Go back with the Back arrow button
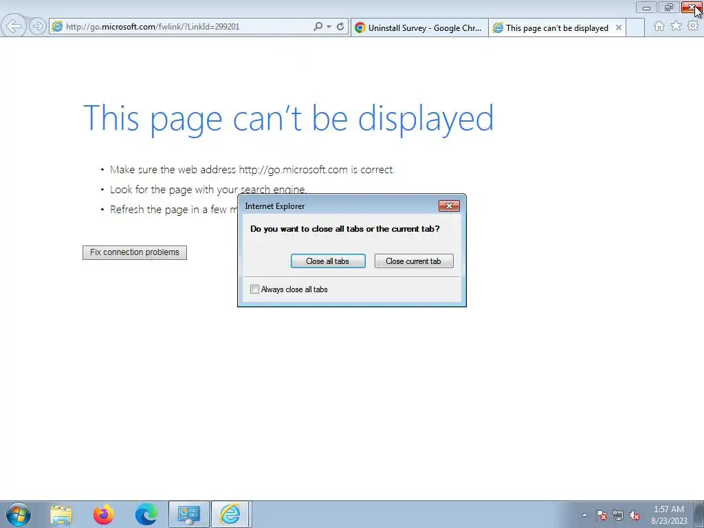The width and height of the screenshot is (704, 528). click(14, 26)
